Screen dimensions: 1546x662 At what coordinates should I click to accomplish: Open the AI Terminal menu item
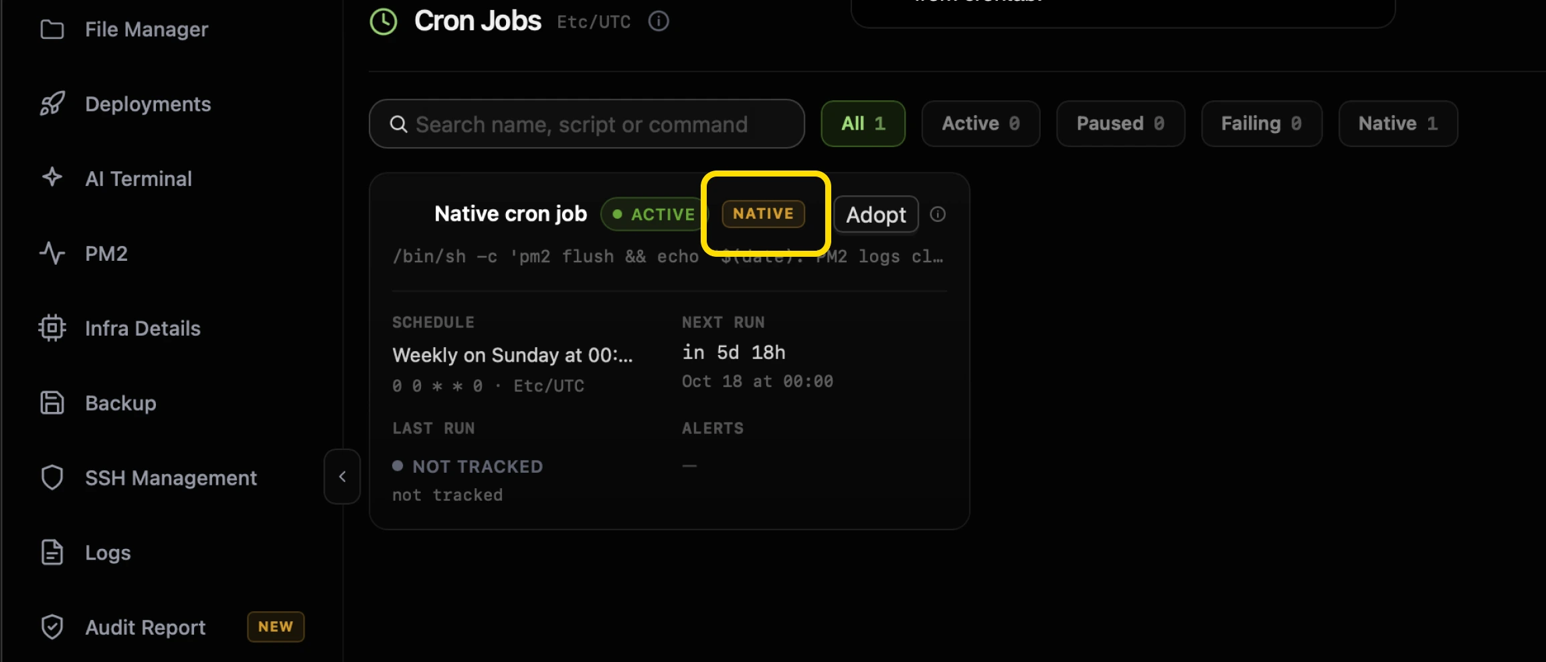[x=139, y=179]
